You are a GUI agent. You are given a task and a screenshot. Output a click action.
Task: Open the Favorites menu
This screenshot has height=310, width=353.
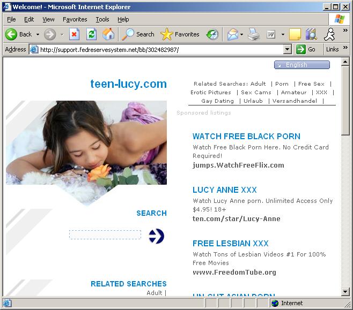point(75,20)
